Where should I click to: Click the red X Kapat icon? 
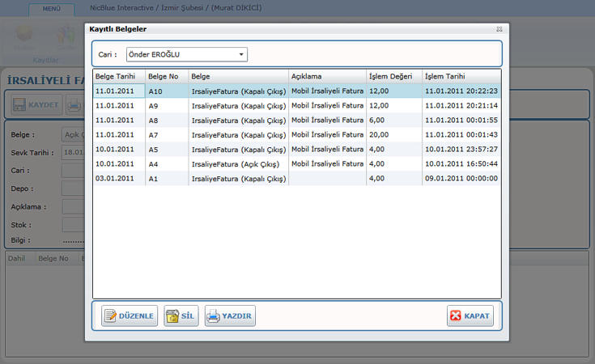(456, 316)
